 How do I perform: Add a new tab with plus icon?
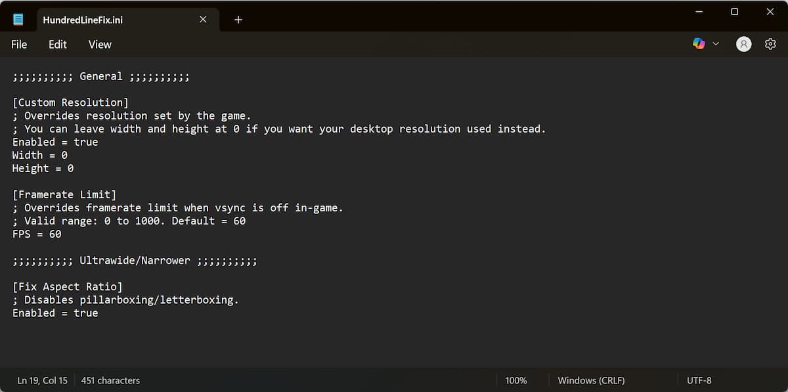coord(238,20)
